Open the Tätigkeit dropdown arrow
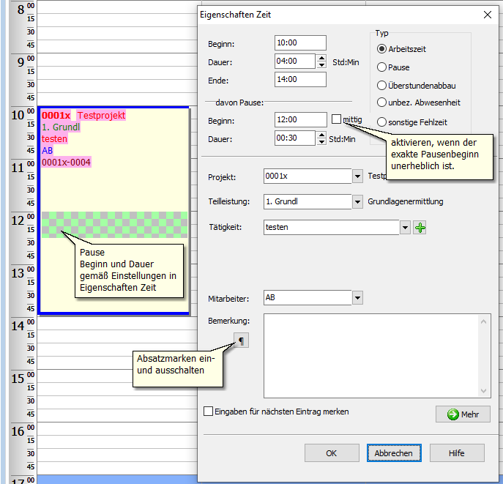Image resolution: width=503 pixels, height=484 pixels. click(x=405, y=228)
